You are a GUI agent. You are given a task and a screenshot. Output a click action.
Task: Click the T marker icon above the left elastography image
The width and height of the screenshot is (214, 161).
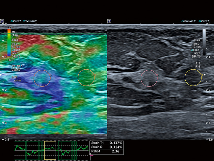[x=2, y=21]
